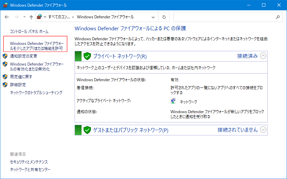
Task: Refresh the page with the reload button
Action: pos(164,17)
